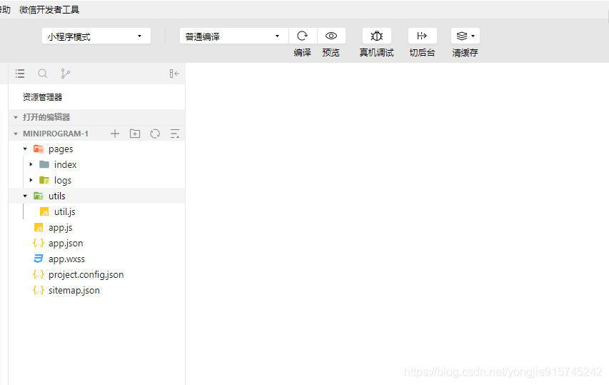609x385 pixels.
Task: Expand the logs folder arrow
Action: point(31,180)
